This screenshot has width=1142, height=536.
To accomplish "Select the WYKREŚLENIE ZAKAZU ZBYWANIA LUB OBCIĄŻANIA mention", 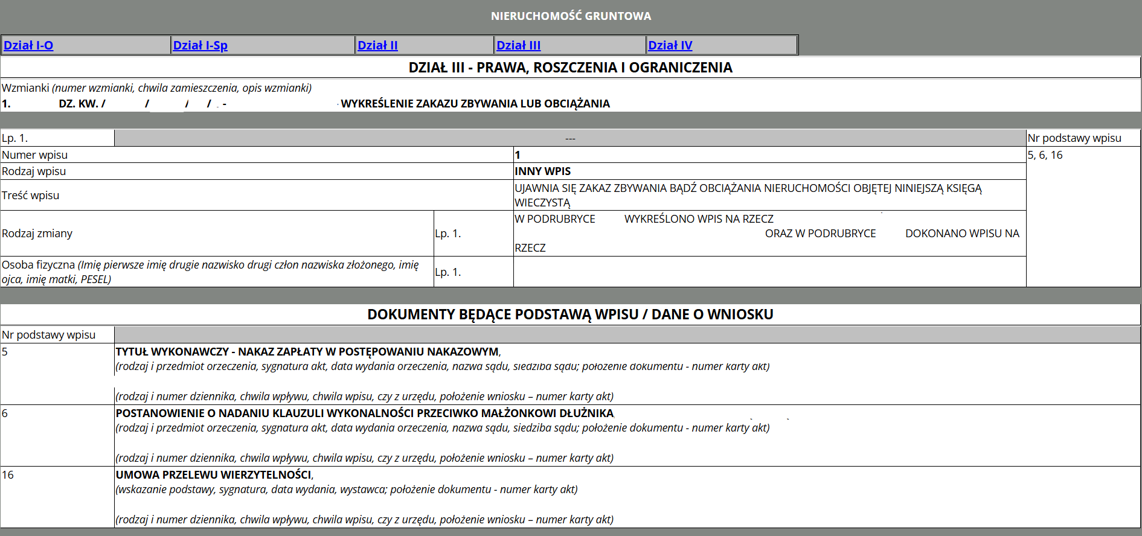I will (x=475, y=104).
